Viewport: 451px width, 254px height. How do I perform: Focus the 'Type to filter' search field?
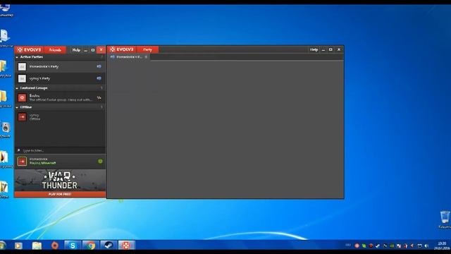click(60, 150)
